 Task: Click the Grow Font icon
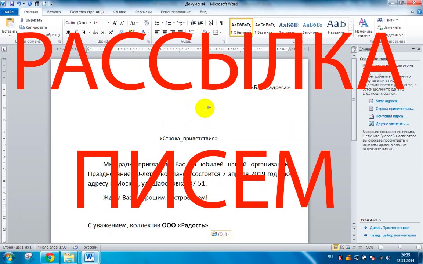click(x=115, y=23)
